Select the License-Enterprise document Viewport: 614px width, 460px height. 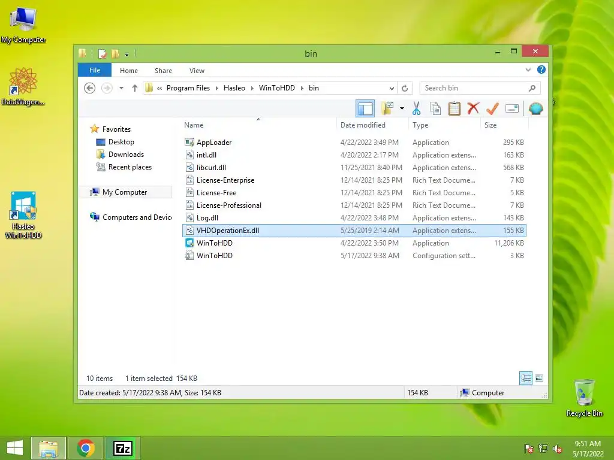click(x=354, y=180)
